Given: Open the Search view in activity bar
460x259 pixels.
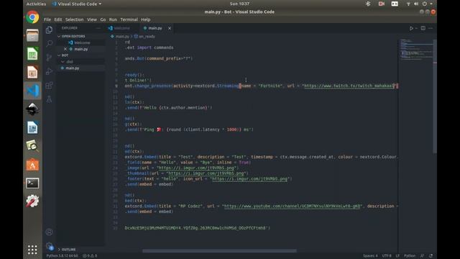Looking at the screenshot, I should point(50,44).
